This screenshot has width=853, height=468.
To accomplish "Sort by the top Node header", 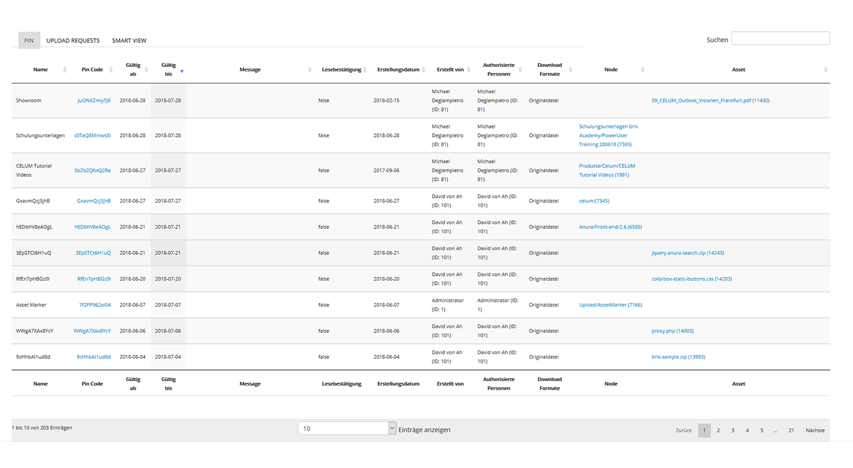I will coord(611,70).
